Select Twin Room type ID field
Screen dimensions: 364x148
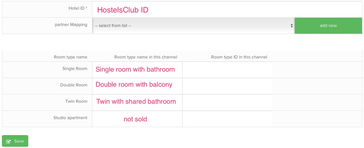227,102
